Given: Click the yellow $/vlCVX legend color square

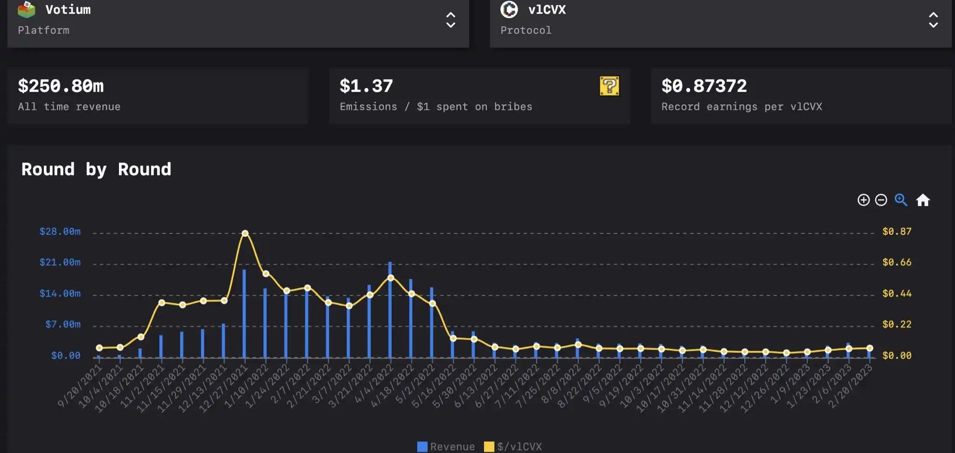Looking at the screenshot, I should 489,446.
